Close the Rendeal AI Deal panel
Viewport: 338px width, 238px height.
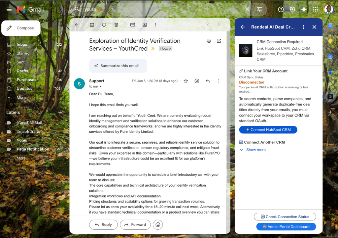314,27
